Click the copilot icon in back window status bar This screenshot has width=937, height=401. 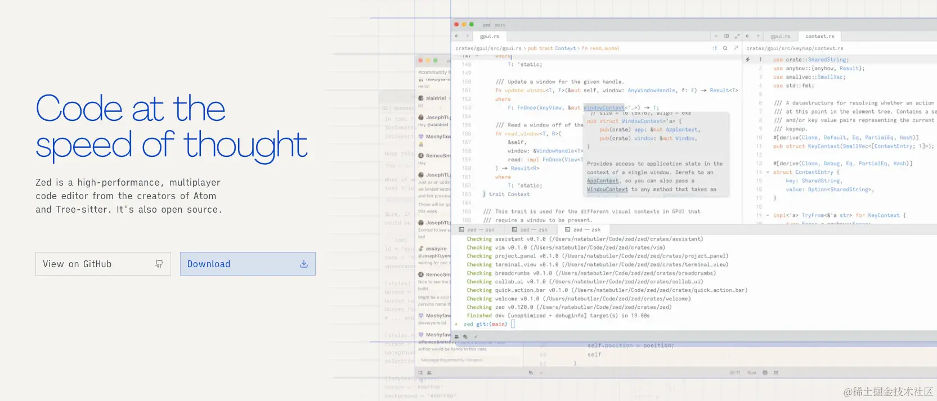(531, 372)
